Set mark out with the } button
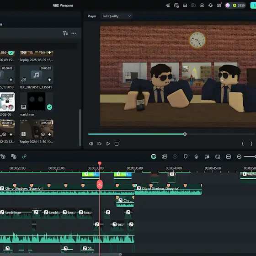This screenshot has width=256, height=256. click(251, 144)
